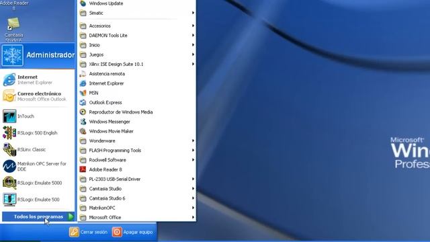Click the Administrador snowflake user picture
430x242 pixels.
point(12,55)
